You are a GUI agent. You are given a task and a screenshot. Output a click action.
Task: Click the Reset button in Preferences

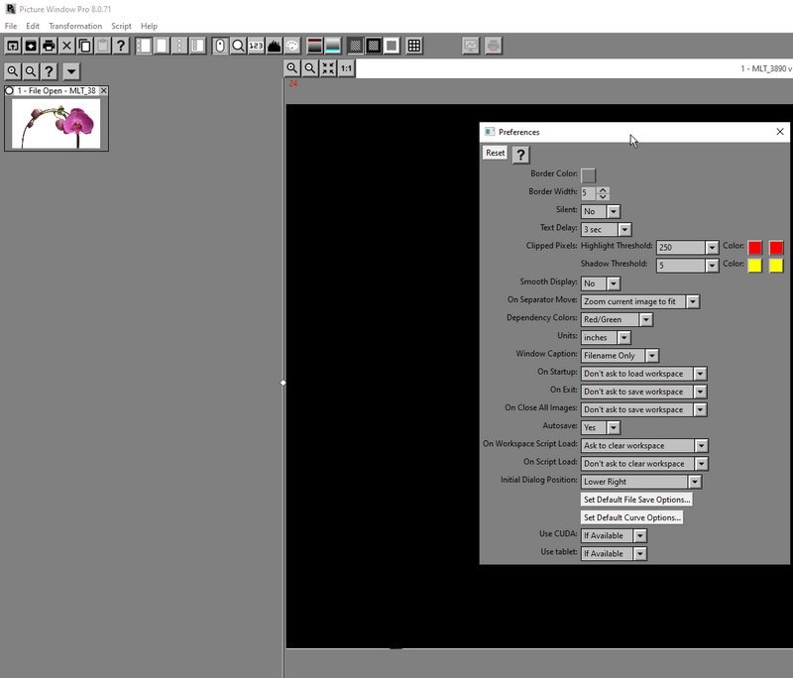click(495, 153)
